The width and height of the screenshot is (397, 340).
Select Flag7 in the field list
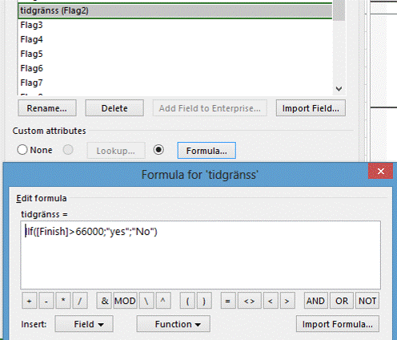(175, 83)
